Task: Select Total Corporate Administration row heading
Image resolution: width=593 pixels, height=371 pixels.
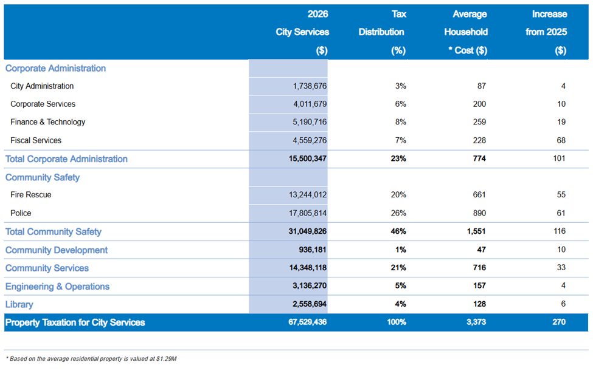Action: 67,159
